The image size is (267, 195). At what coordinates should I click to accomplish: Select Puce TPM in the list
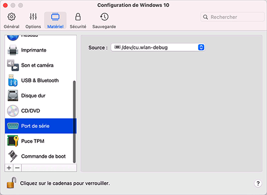pos(41,141)
